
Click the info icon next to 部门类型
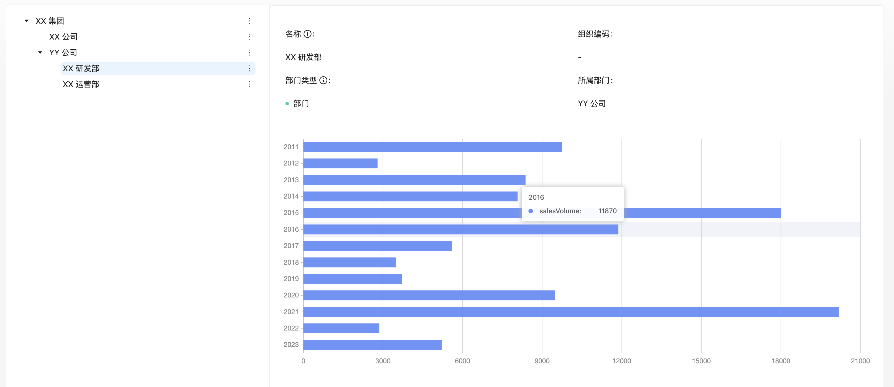[x=323, y=81]
